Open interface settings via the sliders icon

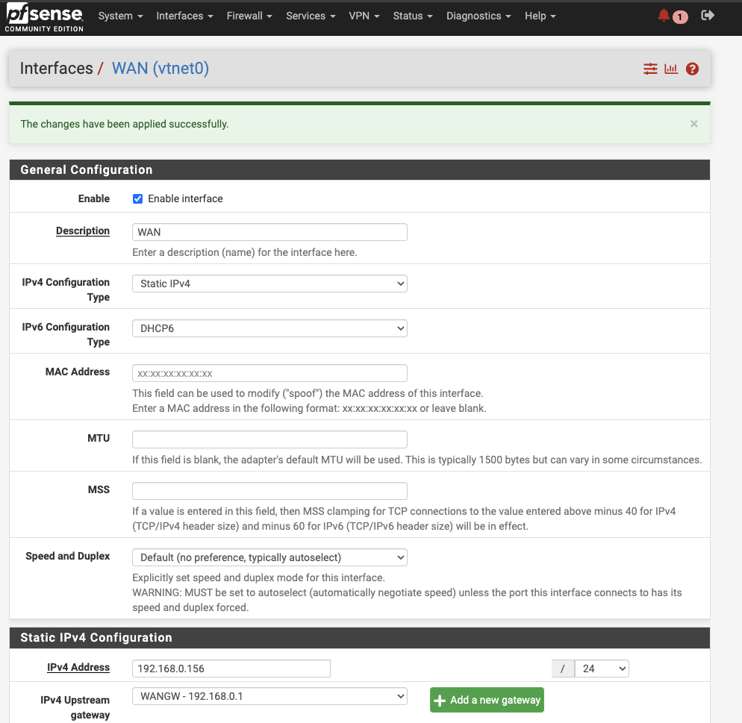[649, 68]
